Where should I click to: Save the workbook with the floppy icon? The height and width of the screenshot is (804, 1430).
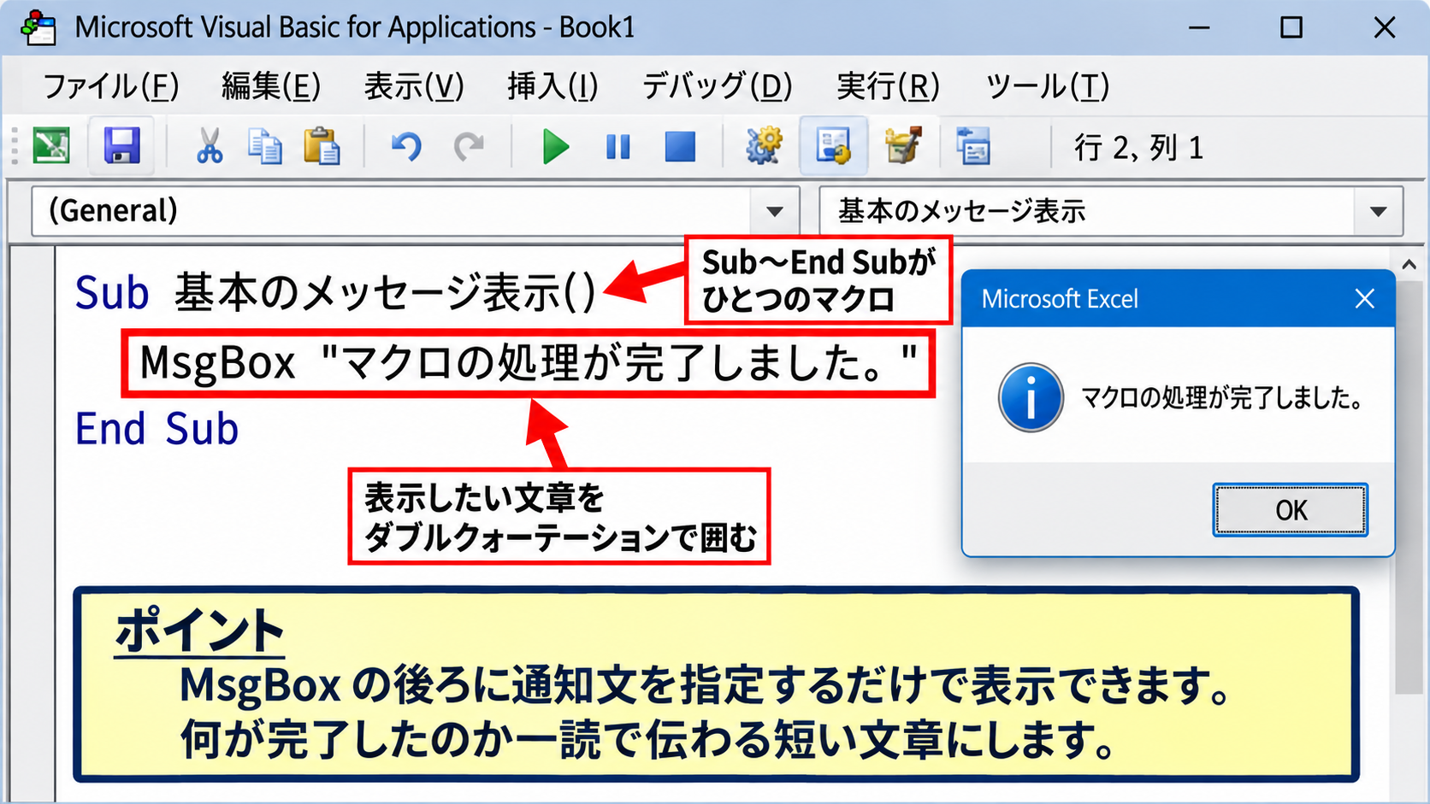121,146
